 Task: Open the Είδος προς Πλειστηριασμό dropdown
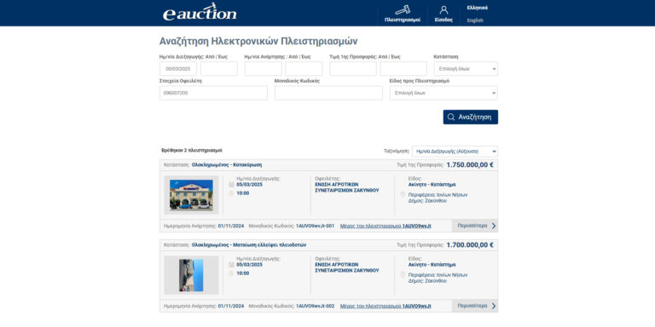pyautogui.click(x=443, y=93)
